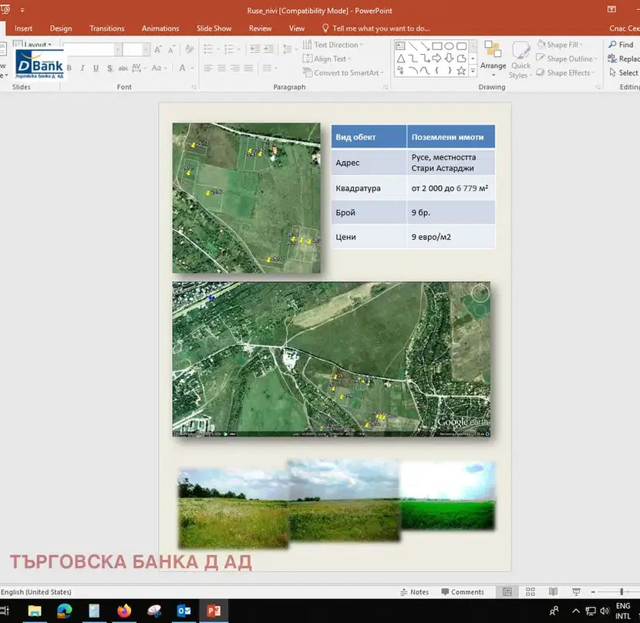Decrease list indent level
Viewport: 640px width, 623px height.
click(x=255, y=49)
